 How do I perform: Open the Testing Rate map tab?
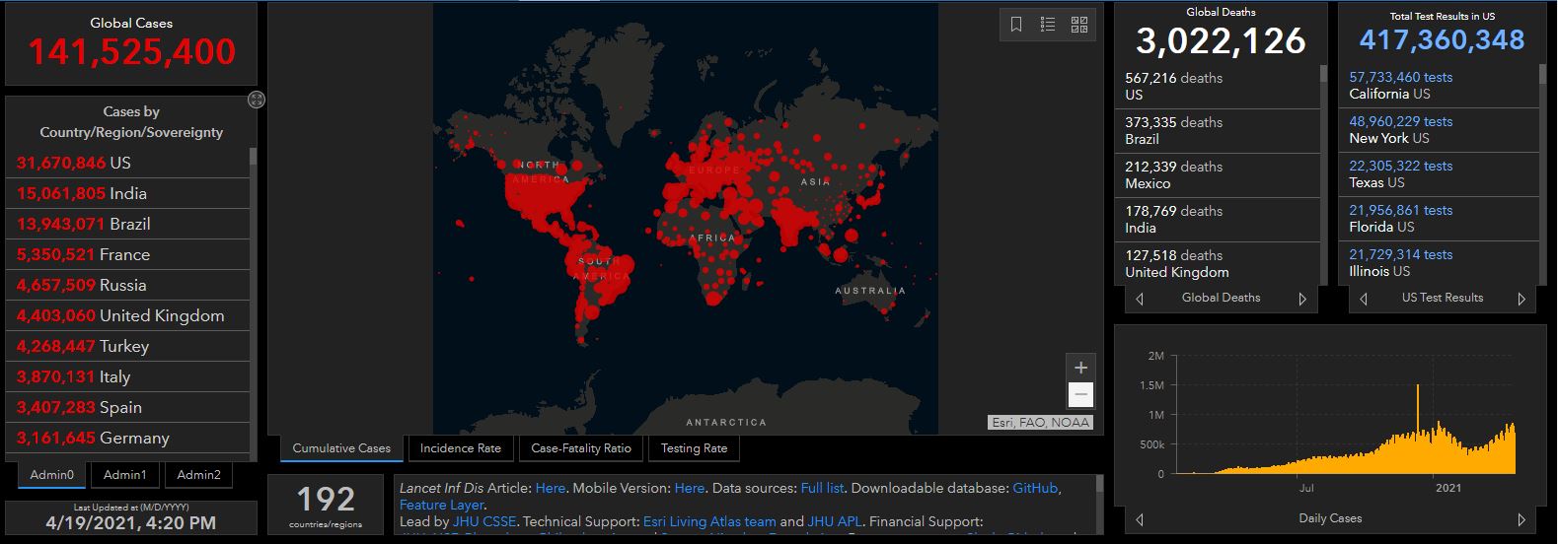(x=694, y=448)
